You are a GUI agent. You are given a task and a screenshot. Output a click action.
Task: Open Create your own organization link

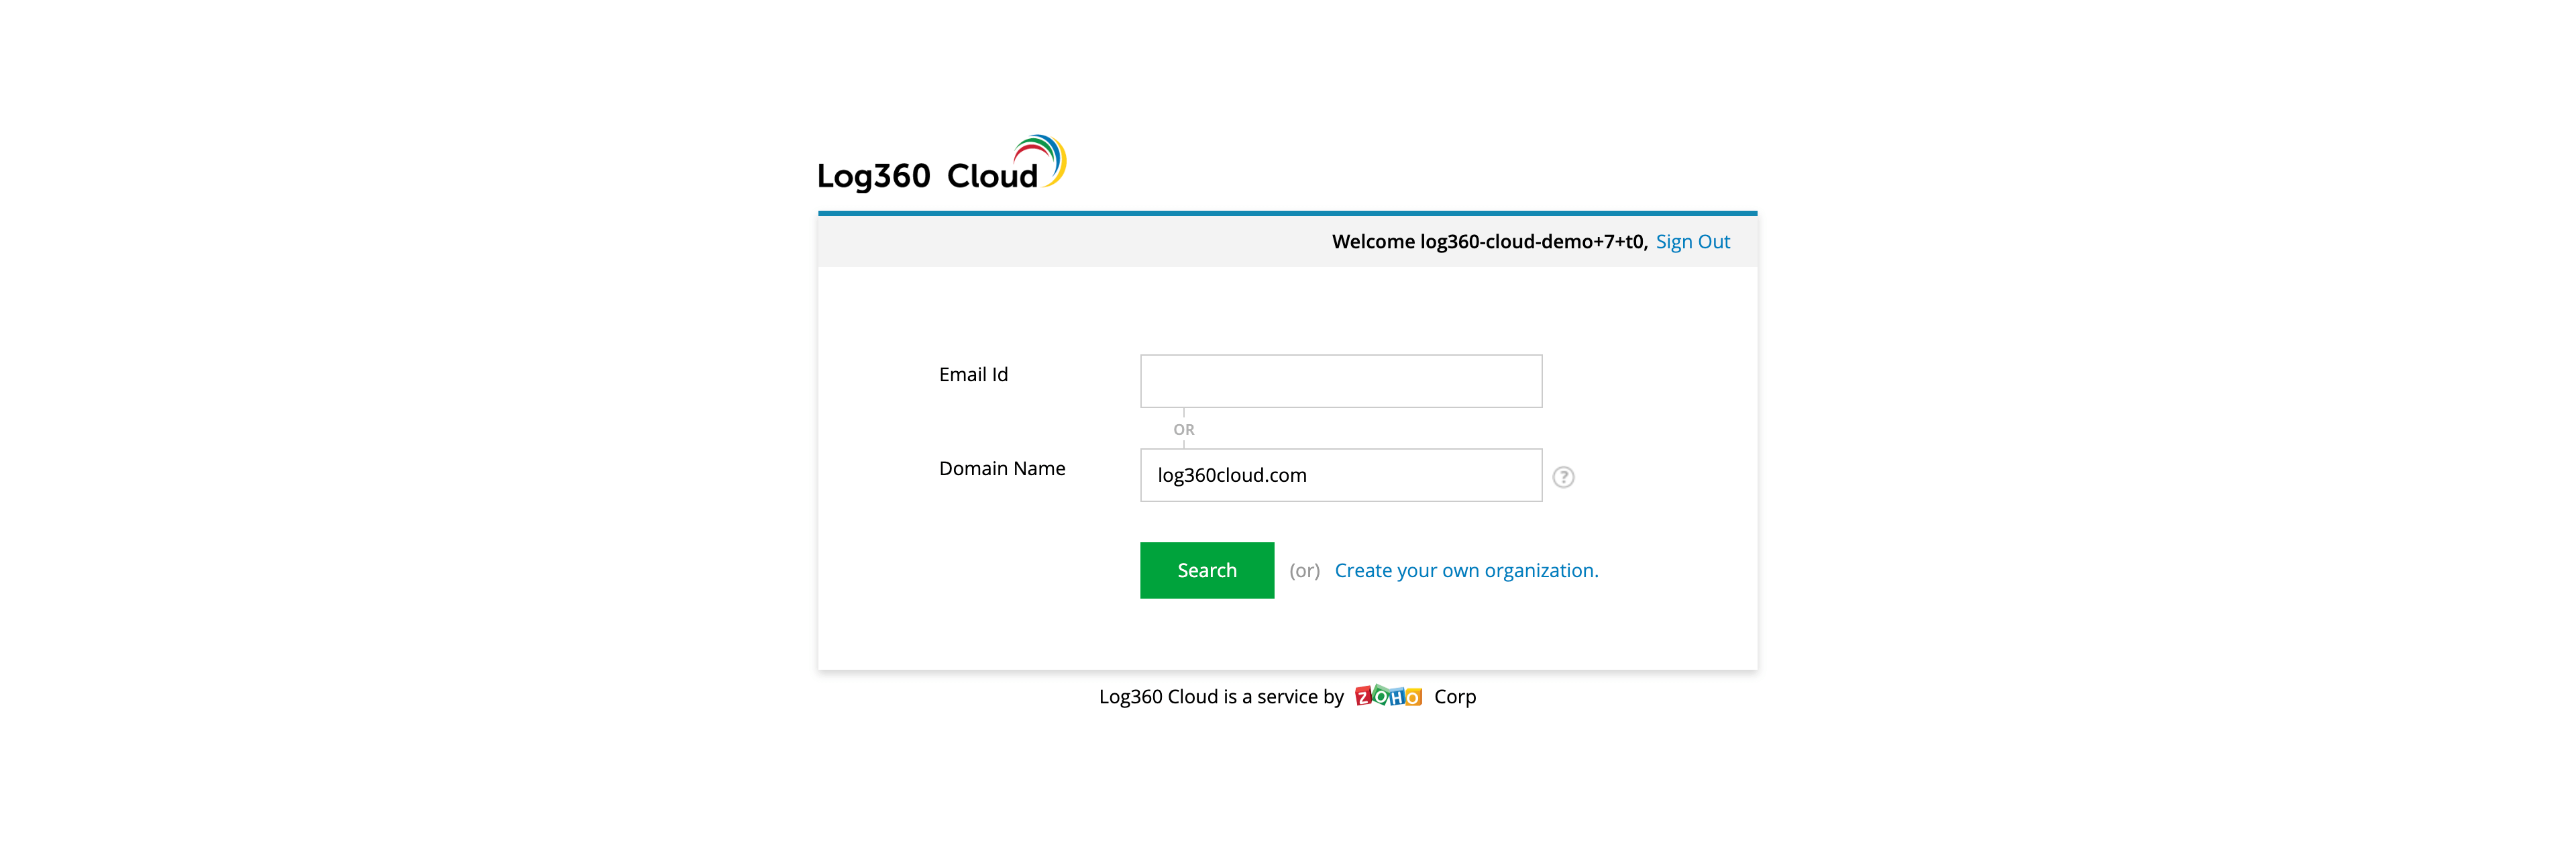[1466, 570]
